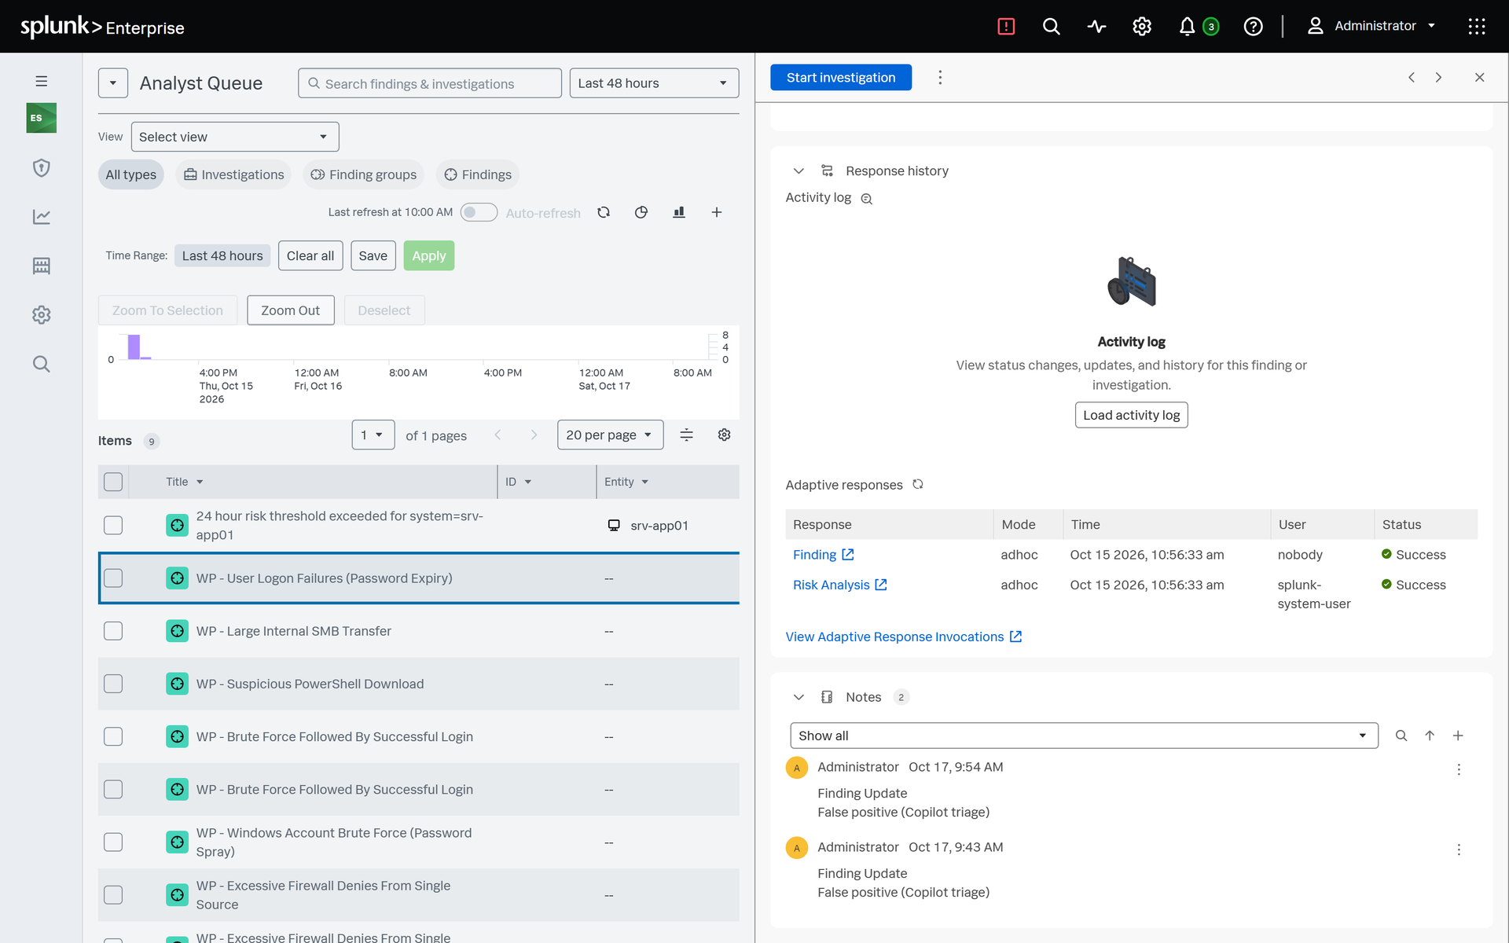Viewport: 1509px width, 943px height.
Task: Check the User Logon Failures row
Action: click(x=113, y=578)
